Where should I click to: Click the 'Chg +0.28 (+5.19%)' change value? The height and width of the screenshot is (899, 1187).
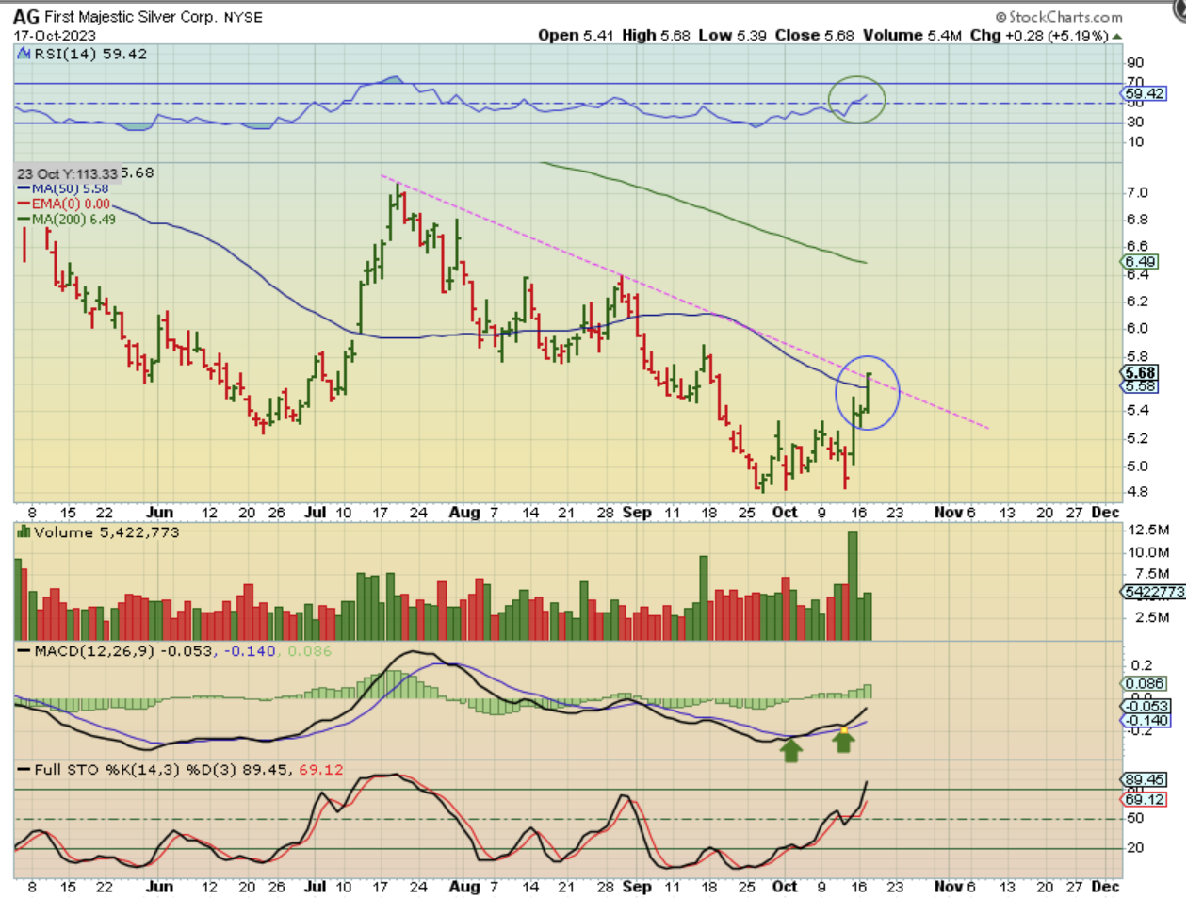pos(1040,35)
